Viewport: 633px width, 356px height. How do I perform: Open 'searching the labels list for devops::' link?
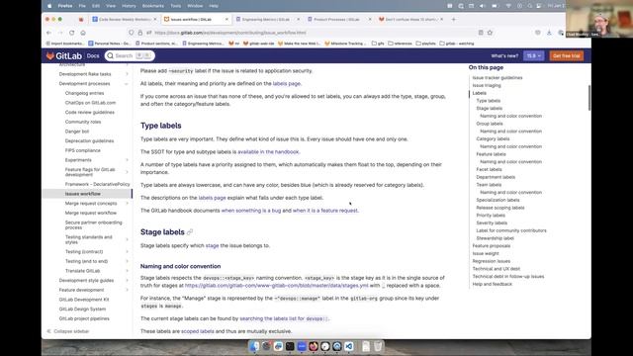point(285,318)
